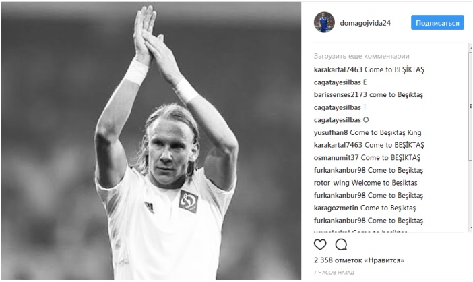Open cagatayesilbas profile from comment E
Image resolution: width=473 pixels, height=282 pixels.
pos(338,82)
